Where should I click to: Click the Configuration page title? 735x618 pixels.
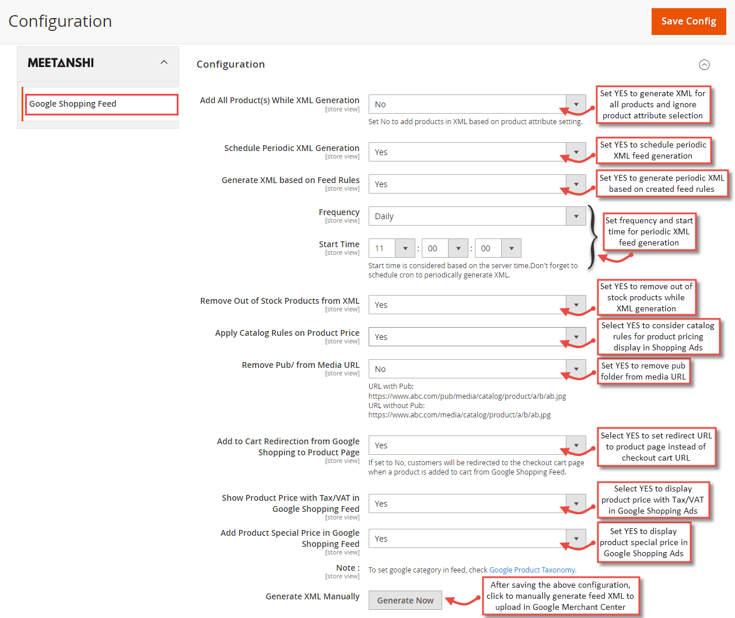point(60,22)
